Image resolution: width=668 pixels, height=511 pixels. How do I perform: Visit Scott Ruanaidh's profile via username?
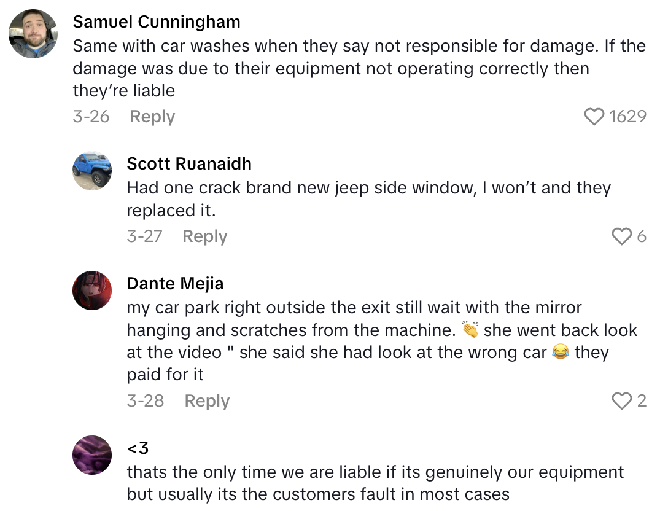click(x=189, y=163)
